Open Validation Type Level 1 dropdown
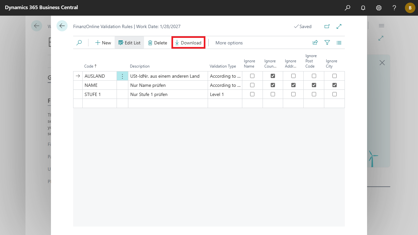Viewport: 418px width, 235px height. point(225,94)
